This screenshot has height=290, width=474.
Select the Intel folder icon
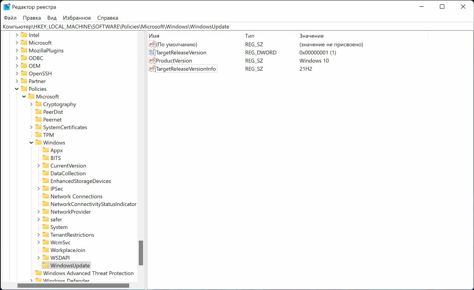[24, 35]
